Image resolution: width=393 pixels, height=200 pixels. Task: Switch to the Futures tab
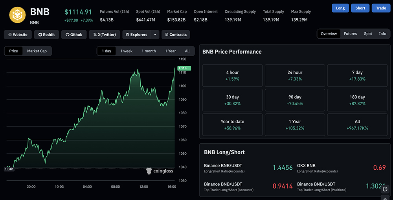click(350, 34)
